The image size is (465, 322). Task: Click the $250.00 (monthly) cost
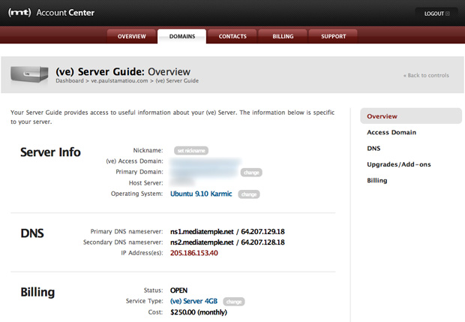coord(199,312)
